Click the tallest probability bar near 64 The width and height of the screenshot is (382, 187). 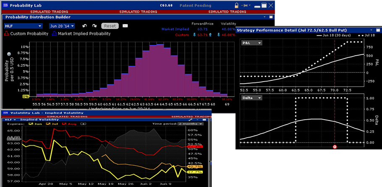click(x=160, y=70)
